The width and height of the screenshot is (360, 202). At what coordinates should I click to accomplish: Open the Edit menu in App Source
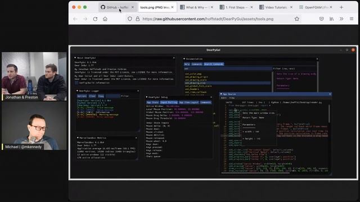coord(224,98)
